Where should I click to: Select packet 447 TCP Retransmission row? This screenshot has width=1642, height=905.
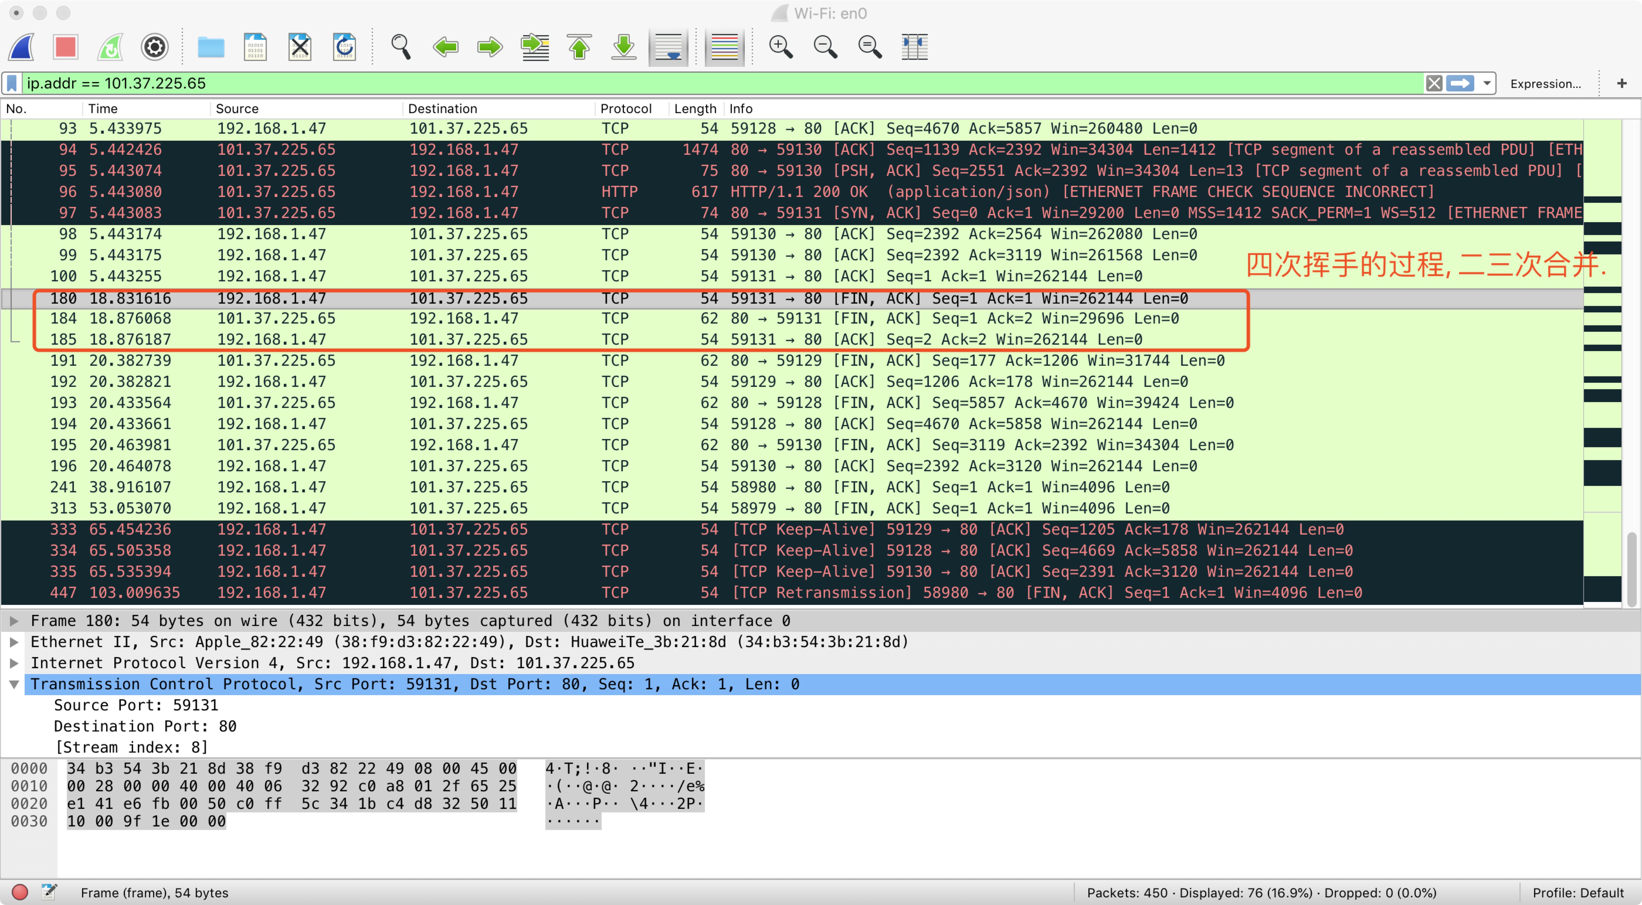point(792,593)
